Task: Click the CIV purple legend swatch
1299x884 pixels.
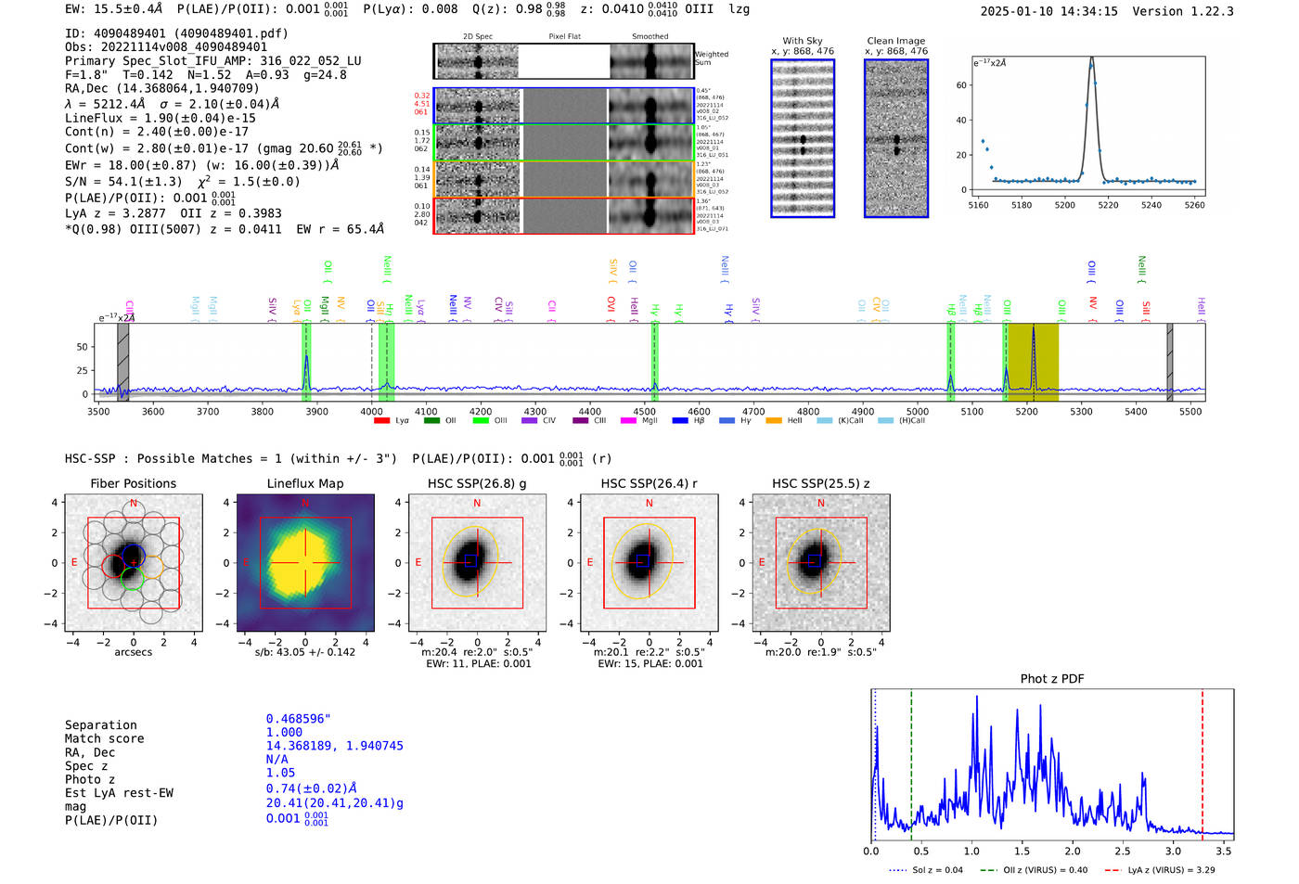Action: [x=529, y=421]
